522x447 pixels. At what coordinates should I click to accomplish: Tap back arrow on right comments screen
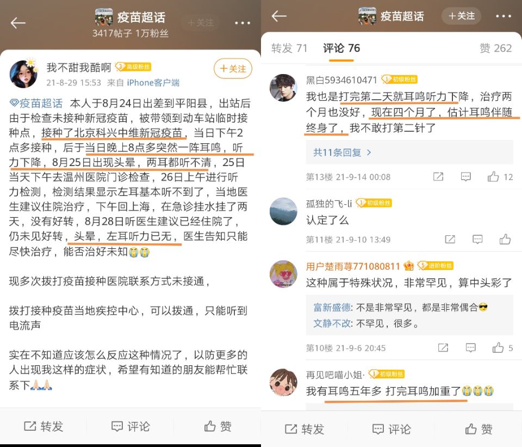pyautogui.click(x=279, y=16)
